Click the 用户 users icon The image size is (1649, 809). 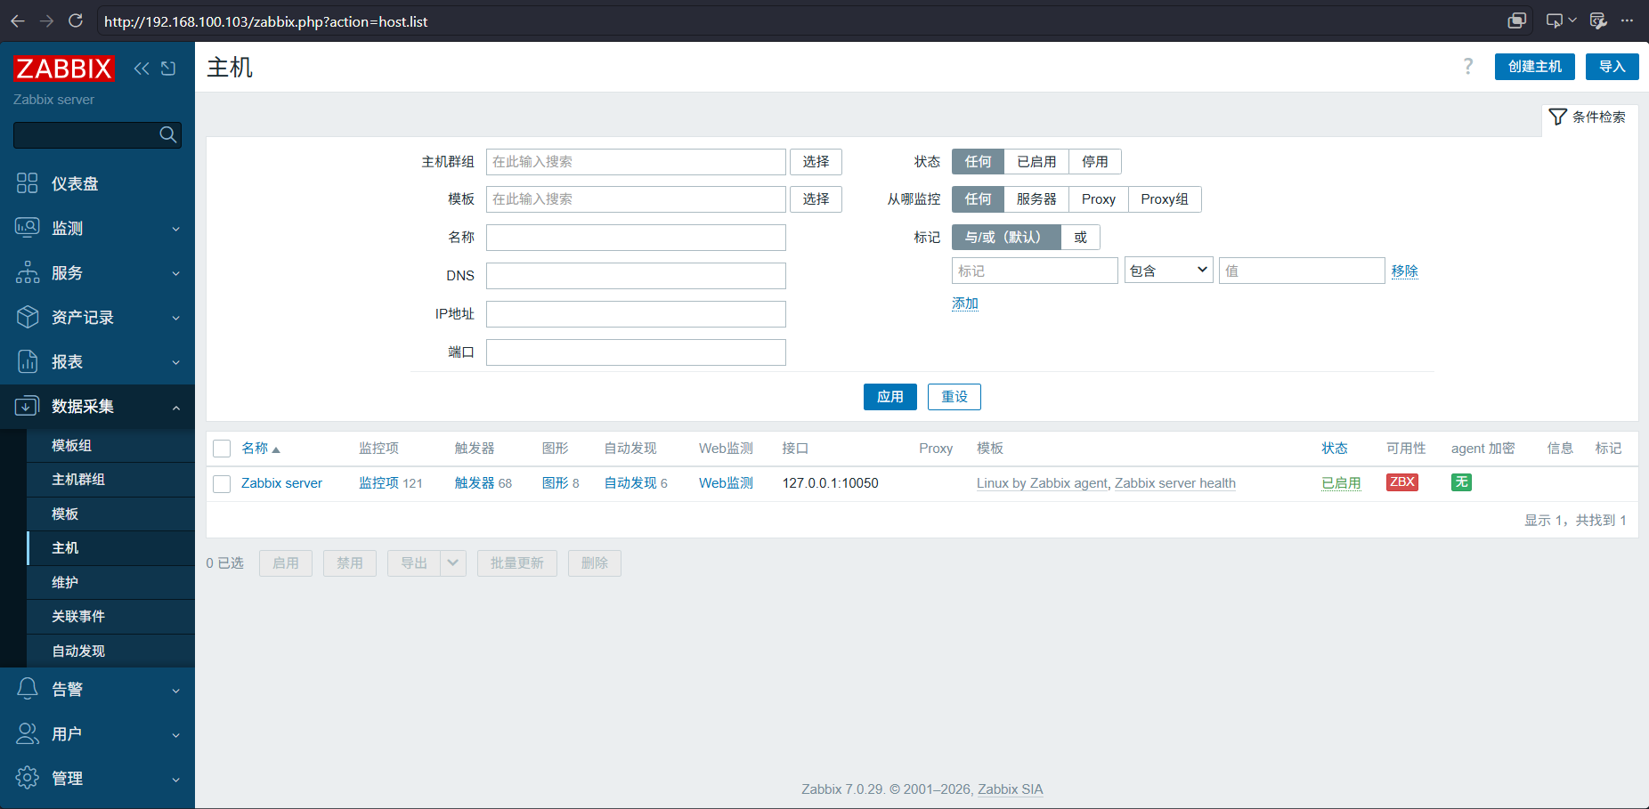click(28, 733)
